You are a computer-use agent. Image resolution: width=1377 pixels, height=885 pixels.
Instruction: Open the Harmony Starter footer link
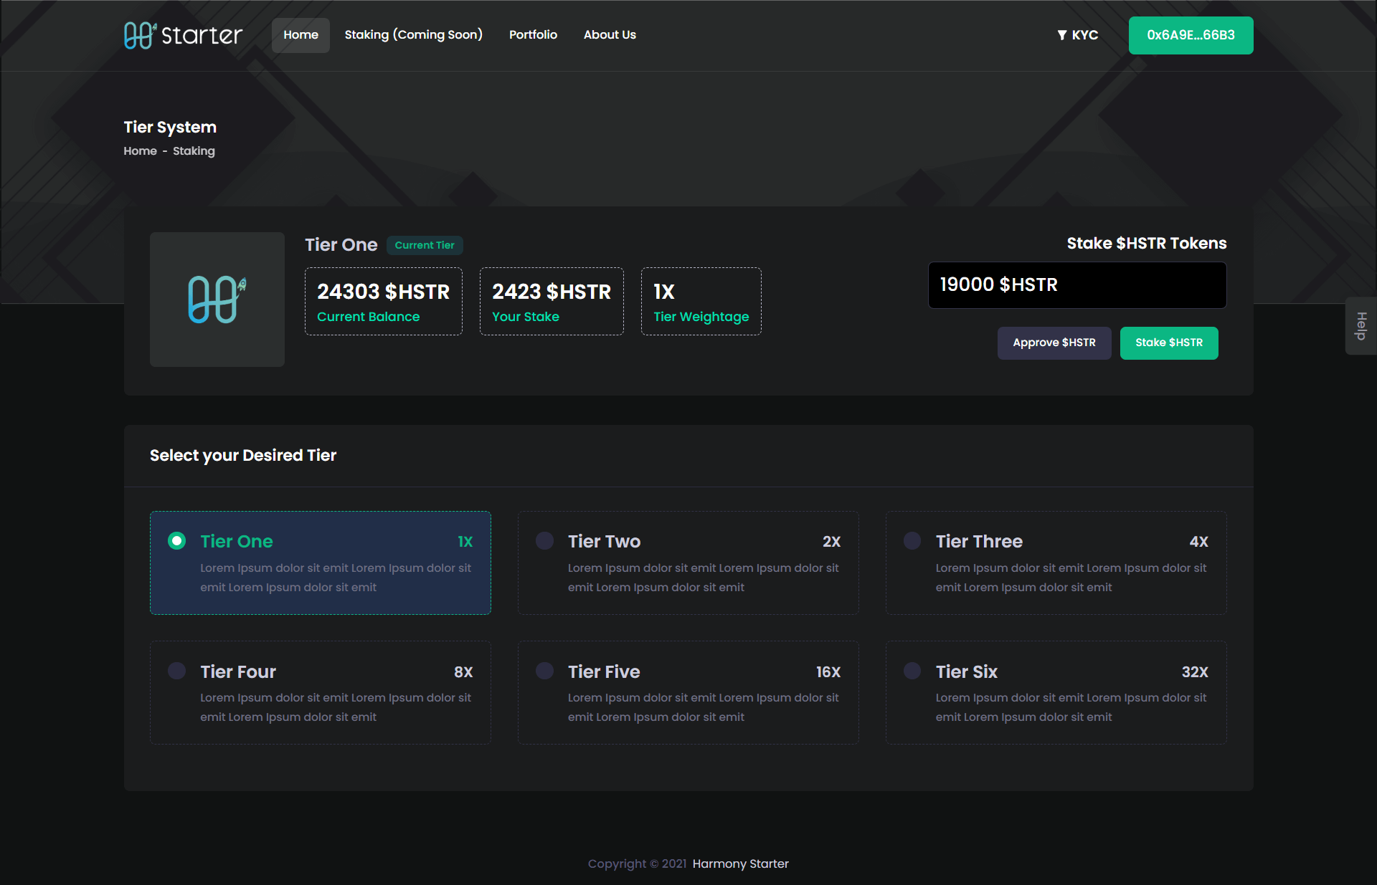coord(740,864)
